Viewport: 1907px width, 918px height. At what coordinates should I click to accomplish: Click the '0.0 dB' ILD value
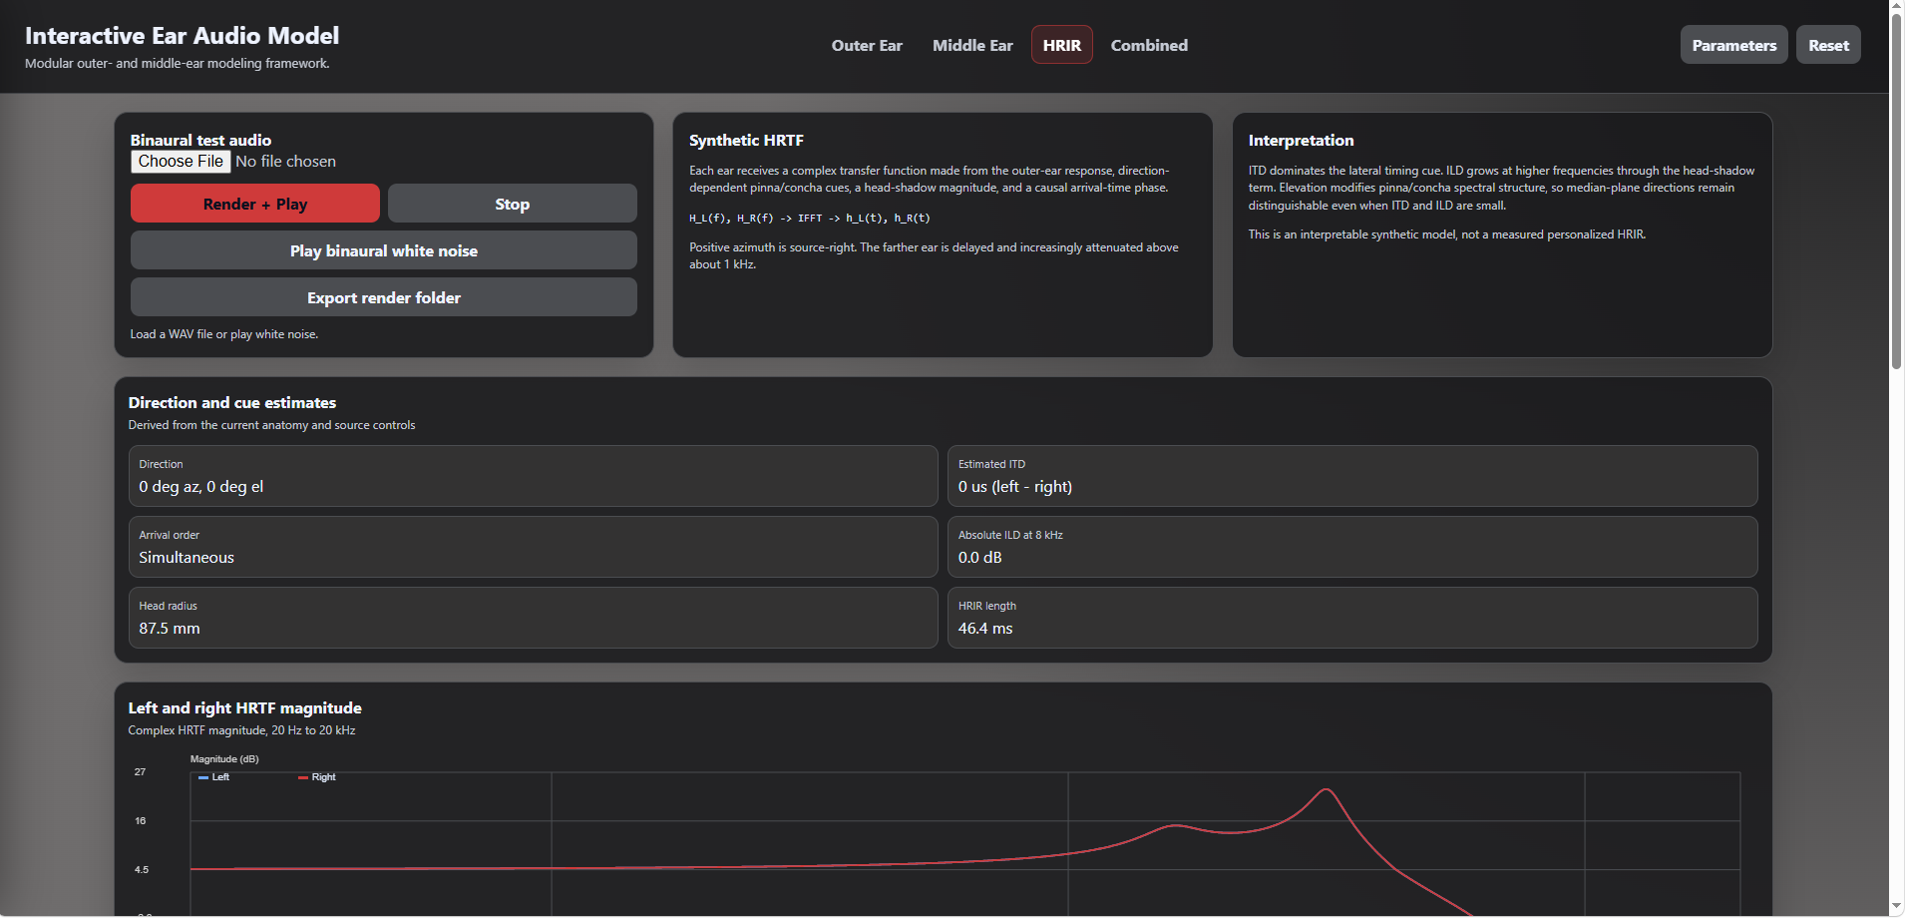point(979,558)
